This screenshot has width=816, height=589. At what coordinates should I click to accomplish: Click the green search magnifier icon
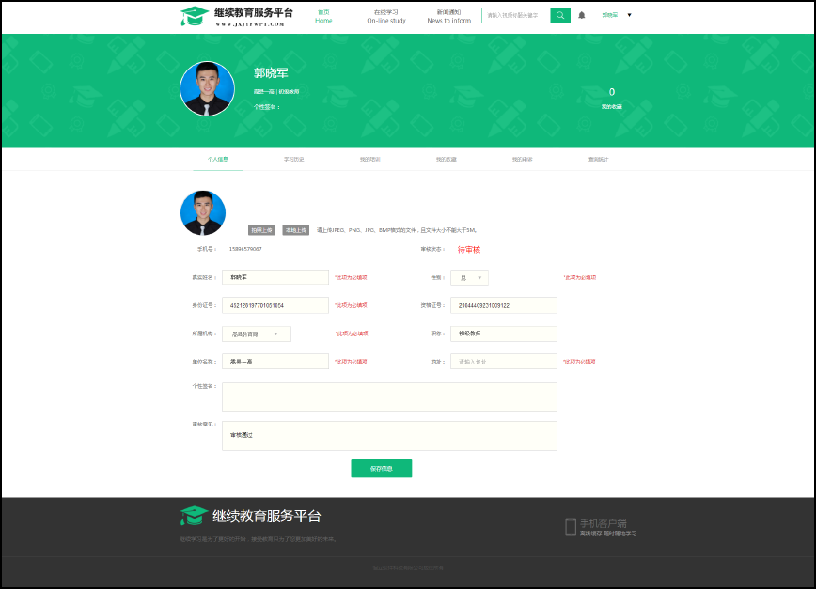click(560, 15)
